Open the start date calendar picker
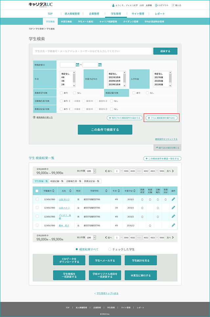 (x=77, y=65)
